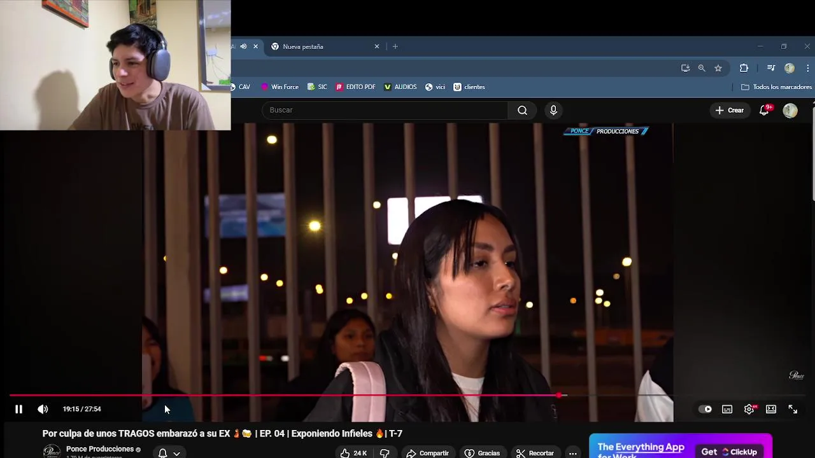The image size is (815, 458).
Task: Open the Ponce Producciones channel avatar
Action: point(52,452)
